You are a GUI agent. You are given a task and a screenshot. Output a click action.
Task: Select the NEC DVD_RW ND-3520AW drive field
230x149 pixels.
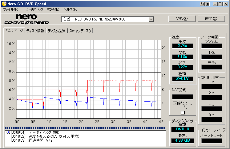pyautogui.click(x=105, y=19)
